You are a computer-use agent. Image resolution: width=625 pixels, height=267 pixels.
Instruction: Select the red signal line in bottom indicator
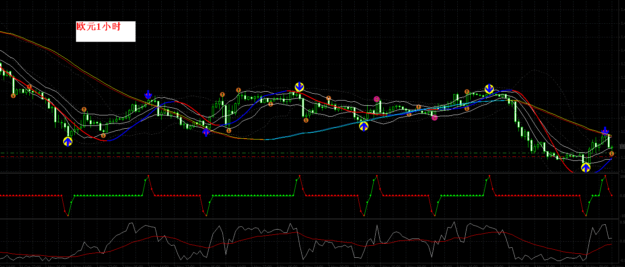pyautogui.click(x=306, y=237)
